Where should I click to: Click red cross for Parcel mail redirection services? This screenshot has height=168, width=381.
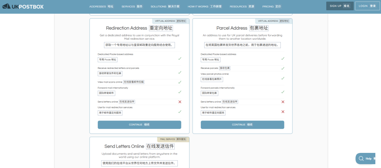click(x=283, y=112)
